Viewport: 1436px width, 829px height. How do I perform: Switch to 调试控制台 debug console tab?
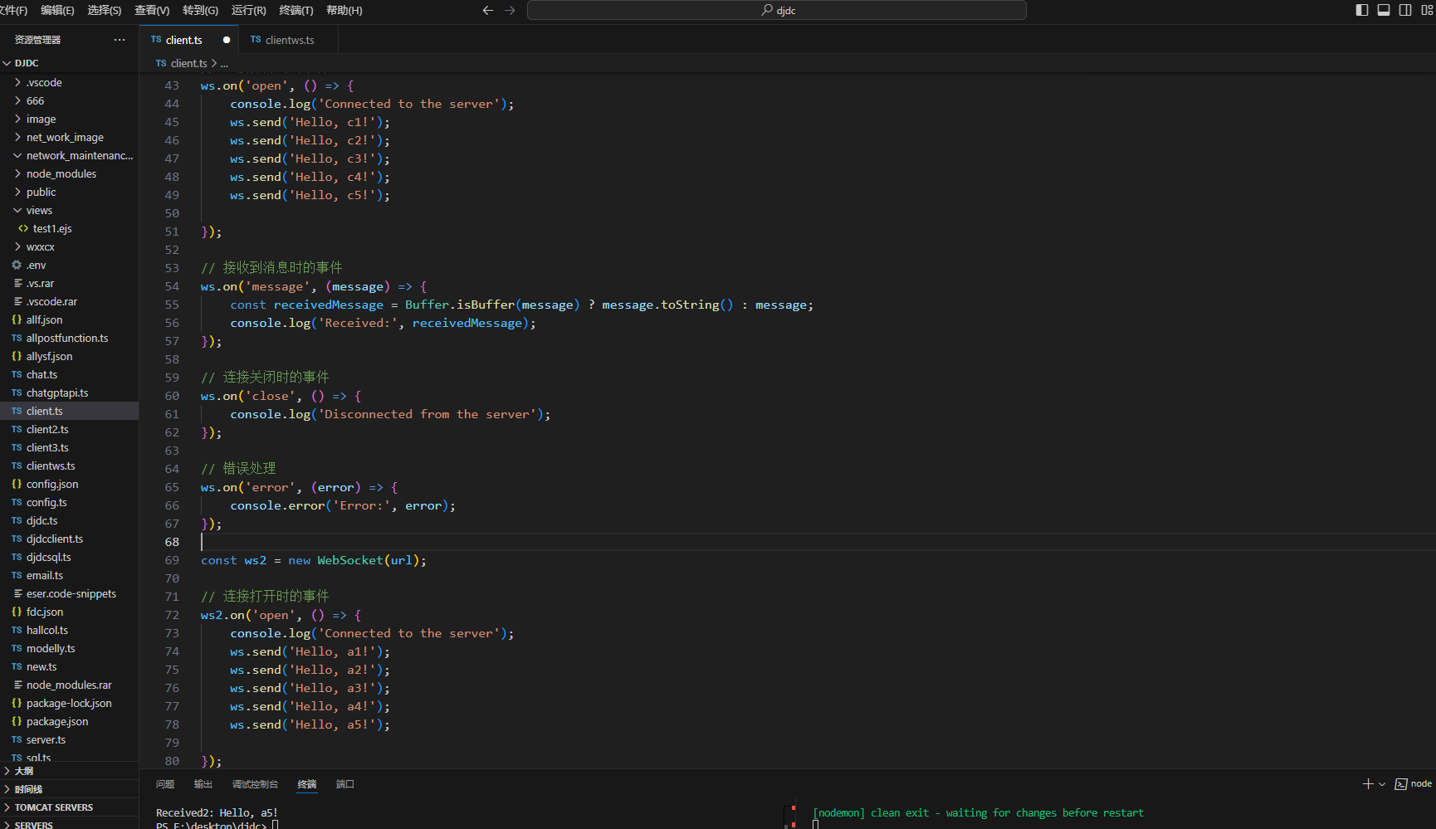[x=255, y=784]
